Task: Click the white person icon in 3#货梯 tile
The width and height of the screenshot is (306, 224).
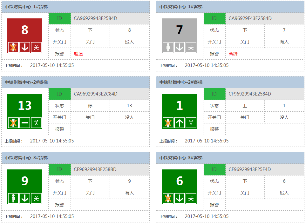Action: pyautogui.click(x=13, y=198)
